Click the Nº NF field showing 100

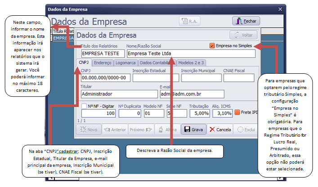pyautogui.click(x=99, y=113)
